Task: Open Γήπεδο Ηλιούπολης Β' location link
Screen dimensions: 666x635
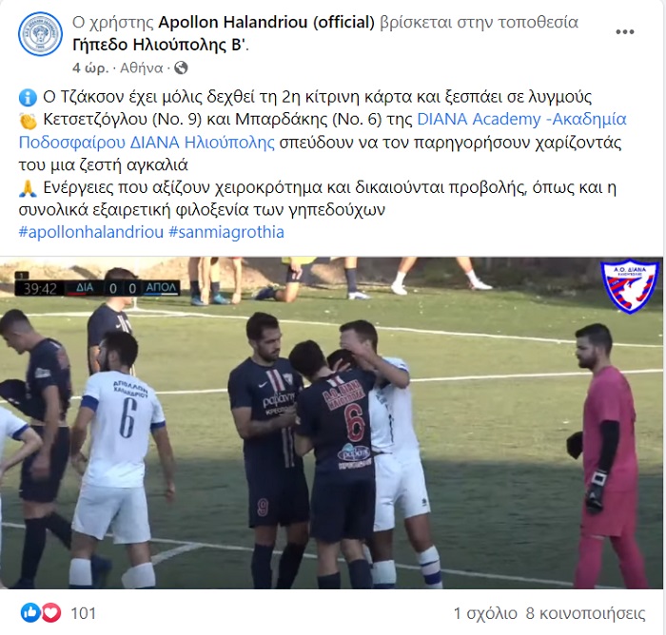Action: pos(159,45)
